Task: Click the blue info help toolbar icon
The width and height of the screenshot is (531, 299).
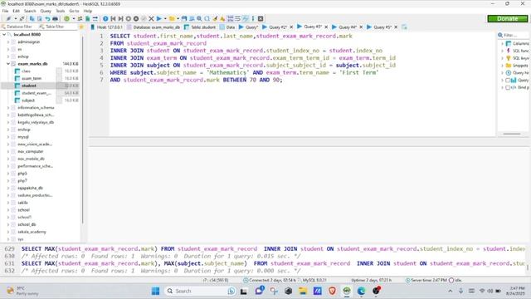Action: point(105,18)
